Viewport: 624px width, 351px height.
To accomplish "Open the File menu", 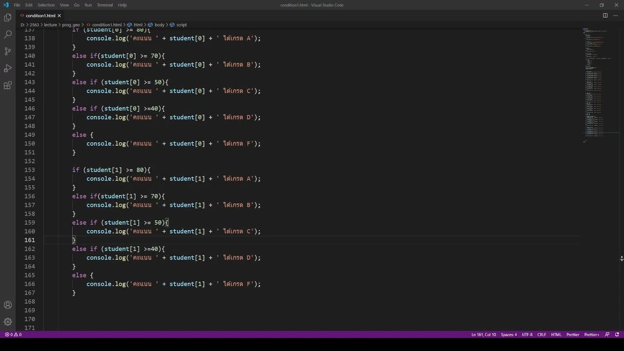I will (x=17, y=5).
